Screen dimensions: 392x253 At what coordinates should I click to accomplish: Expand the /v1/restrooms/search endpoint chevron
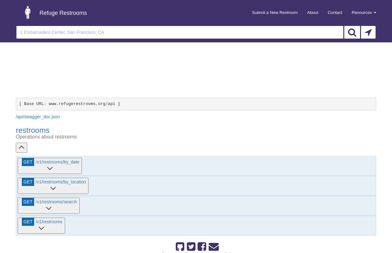coord(49,208)
